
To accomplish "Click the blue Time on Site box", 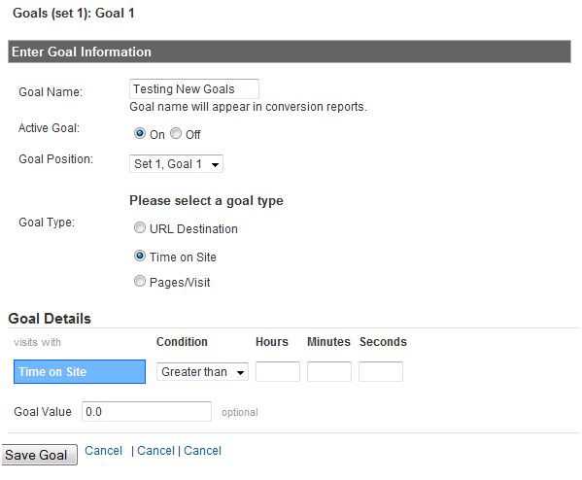I will coord(80,371).
